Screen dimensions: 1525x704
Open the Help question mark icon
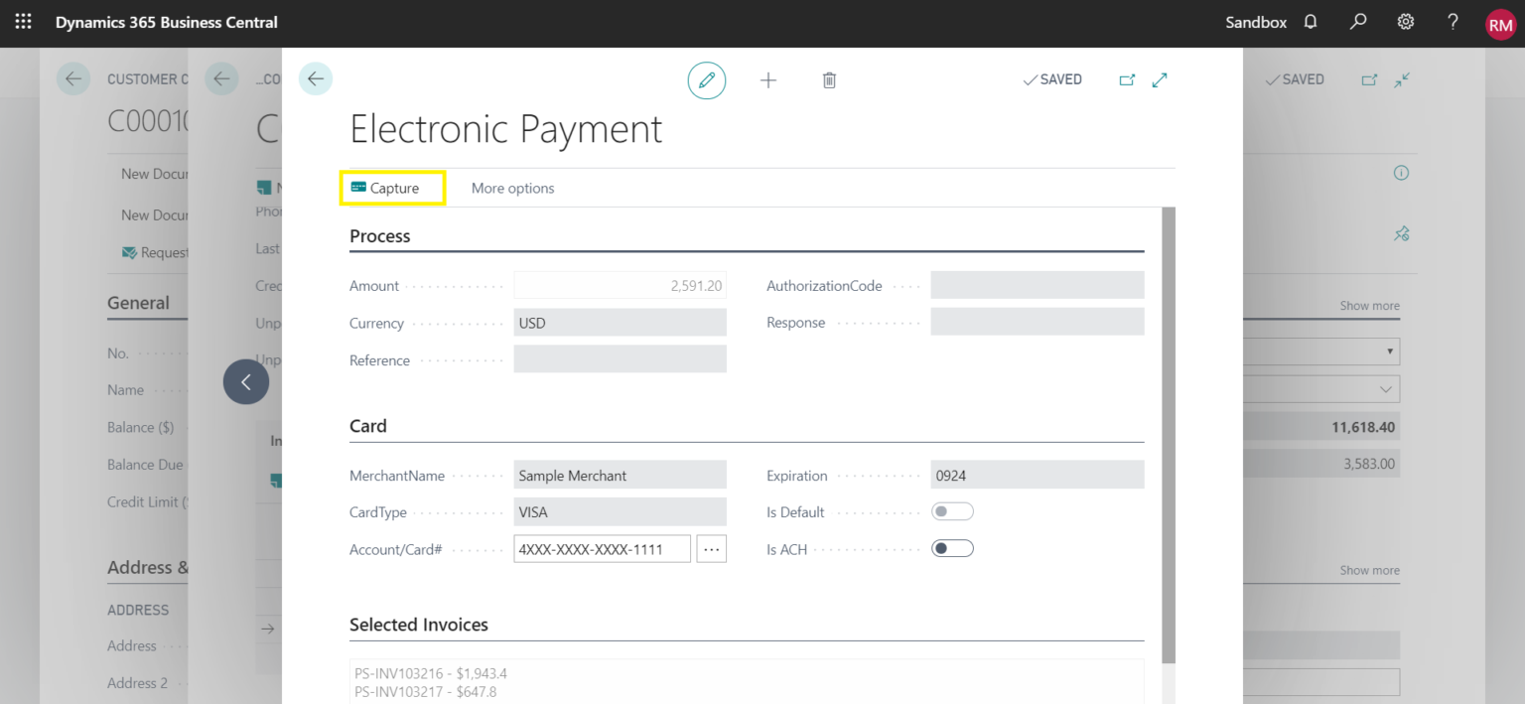(1452, 21)
